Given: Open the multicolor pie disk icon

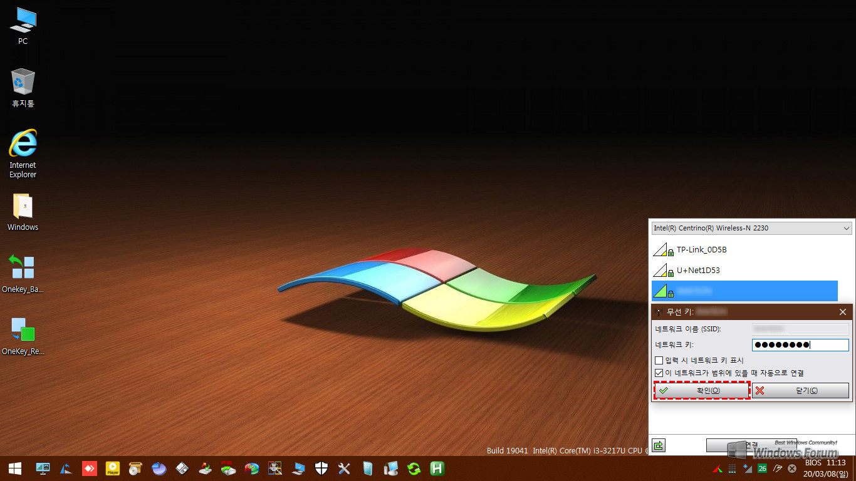Looking at the screenshot, I should click(x=252, y=468).
